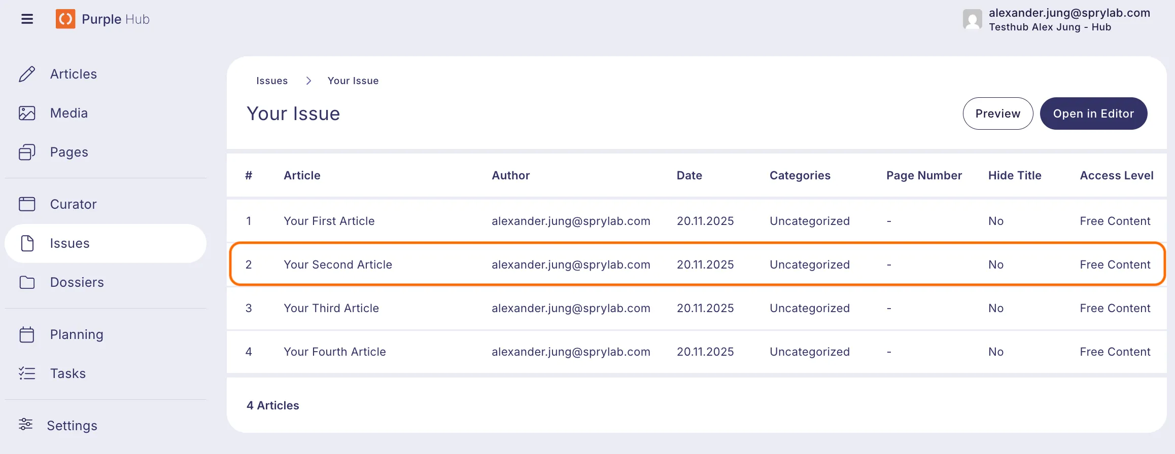Click the '4 Articles' count text
Screen dimensions: 1175x454
(x=273, y=405)
